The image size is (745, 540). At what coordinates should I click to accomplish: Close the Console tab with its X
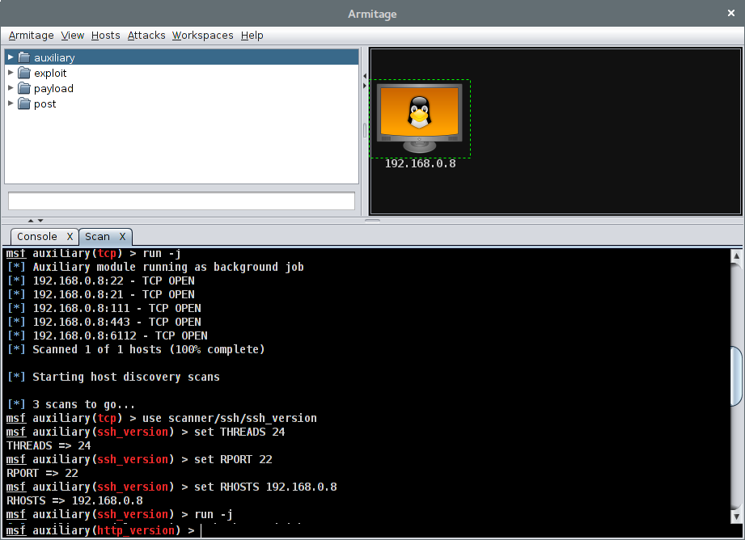tap(70, 237)
